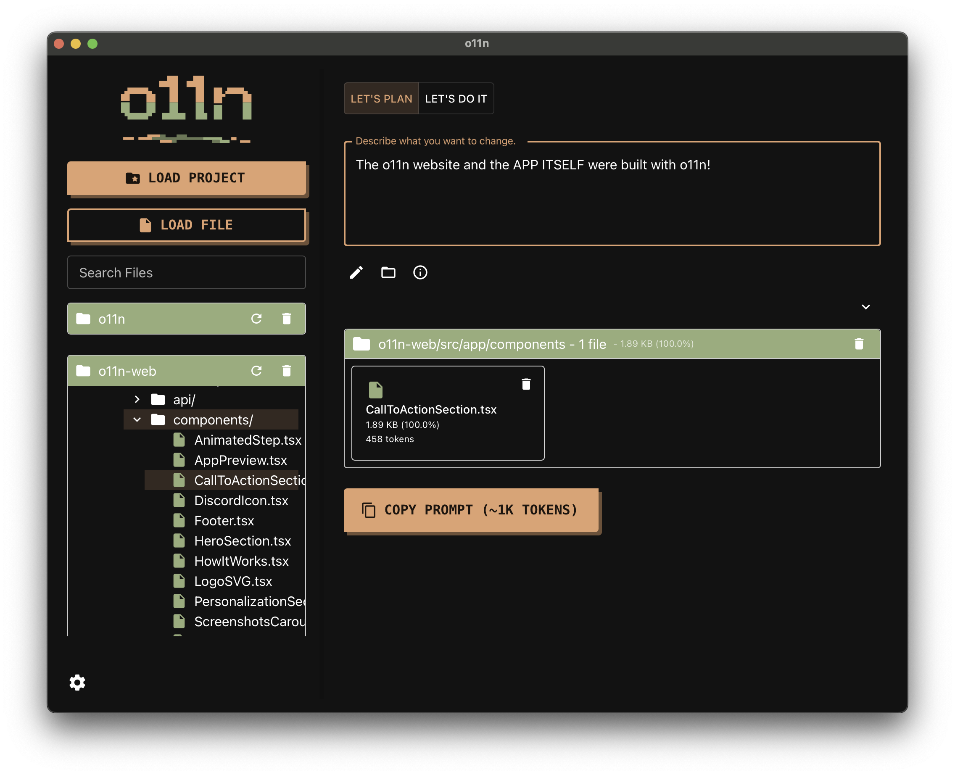This screenshot has width=955, height=775.
Task: Delete the components folder group from the prompt
Action: pyautogui.click(x=859, y=344)
